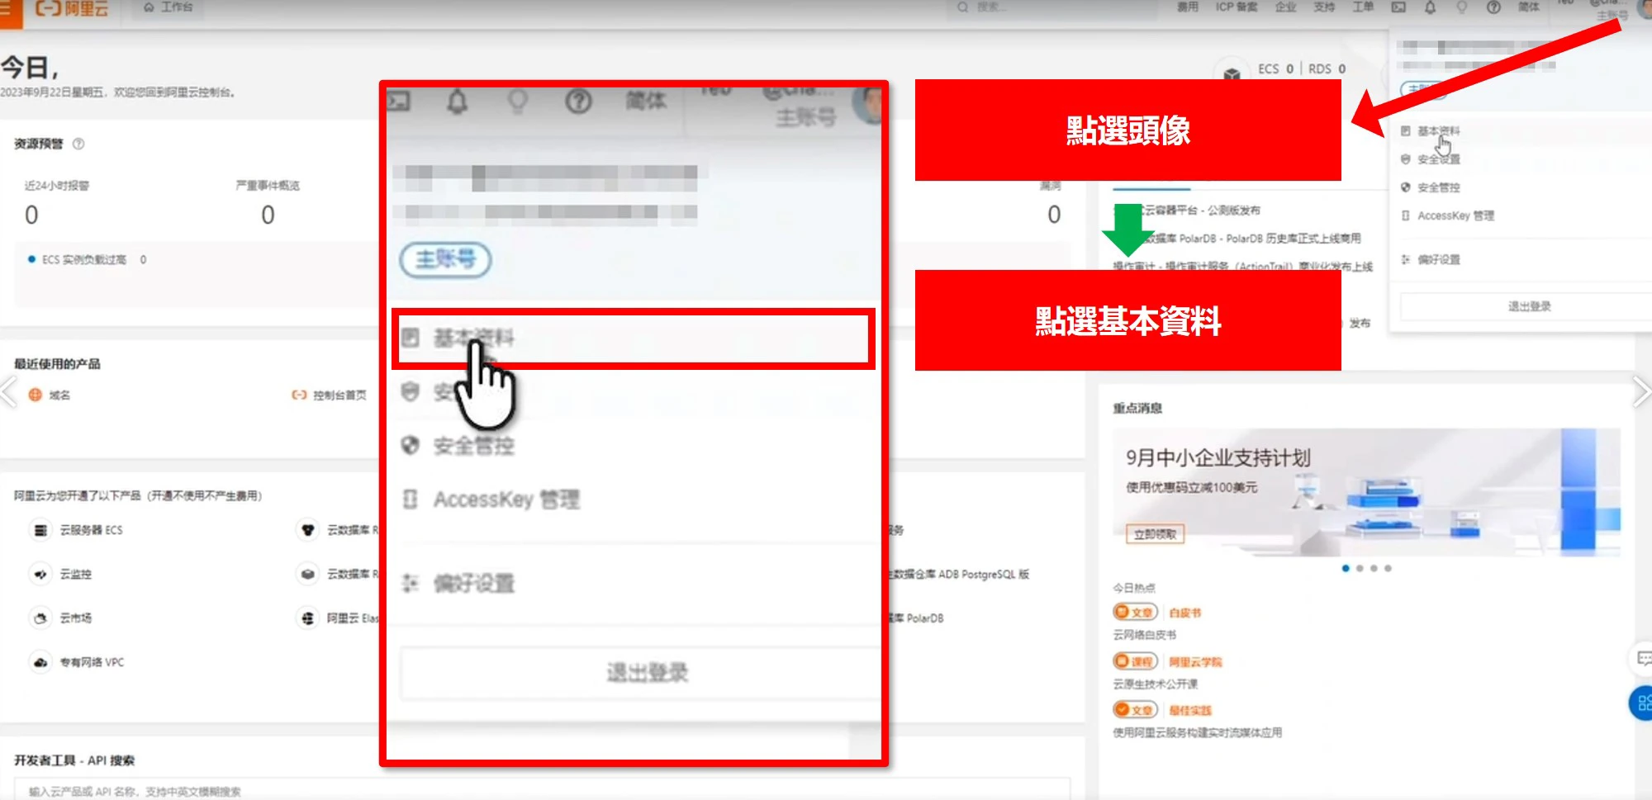Image resolution: width=1652 pixels, height=800 pixels.
Task: Open 云原生技术公开课 course
Action: 1155,684
